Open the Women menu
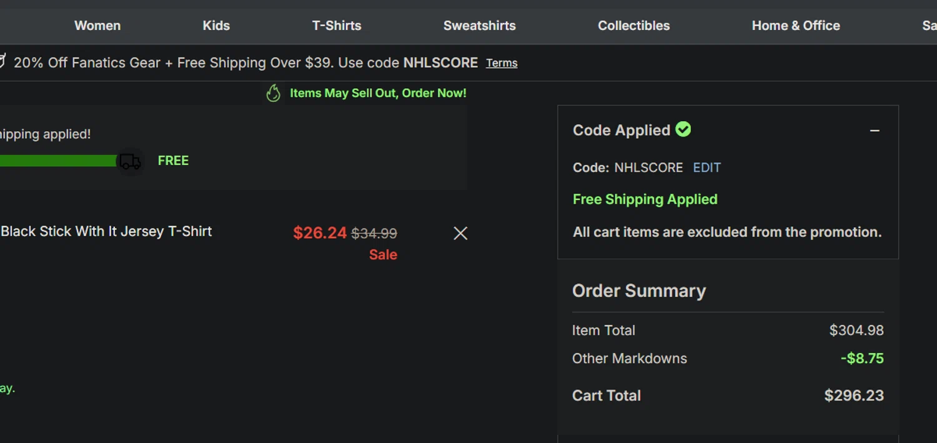 97,26
